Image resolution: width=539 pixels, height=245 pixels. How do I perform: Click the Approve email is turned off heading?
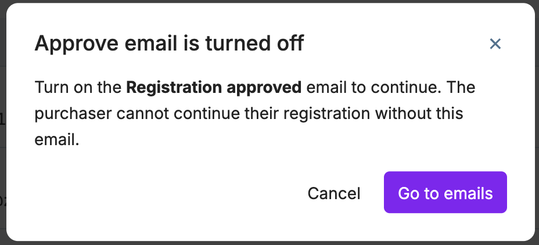[x=169, y=44]
